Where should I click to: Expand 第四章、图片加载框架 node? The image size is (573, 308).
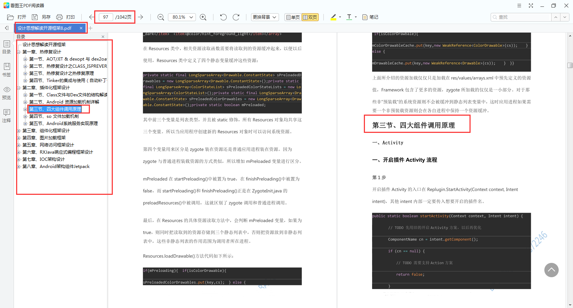click(x=19, y=138)
